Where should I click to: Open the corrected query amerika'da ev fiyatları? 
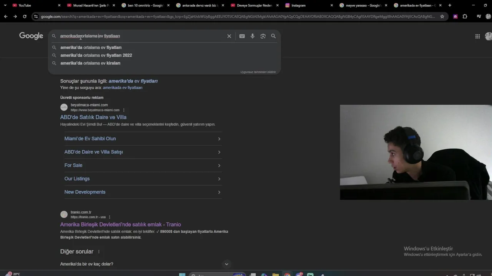(133, 81)
